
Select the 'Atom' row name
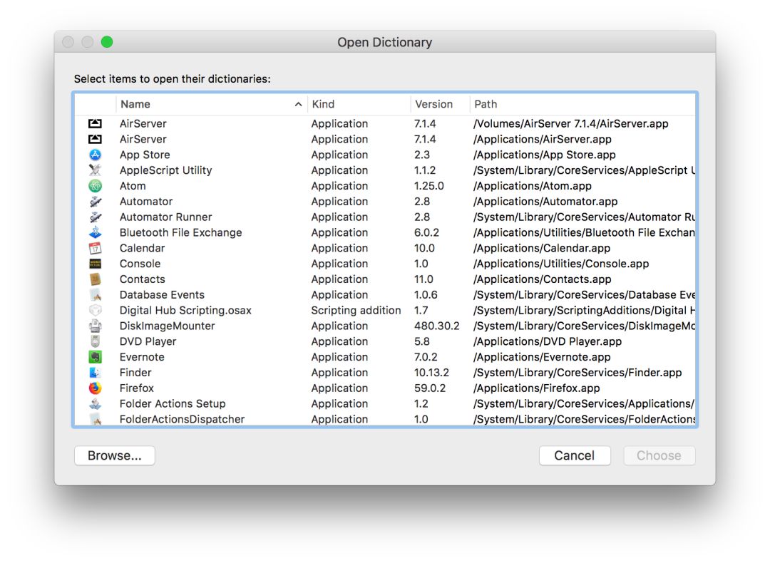click(133, 186)
